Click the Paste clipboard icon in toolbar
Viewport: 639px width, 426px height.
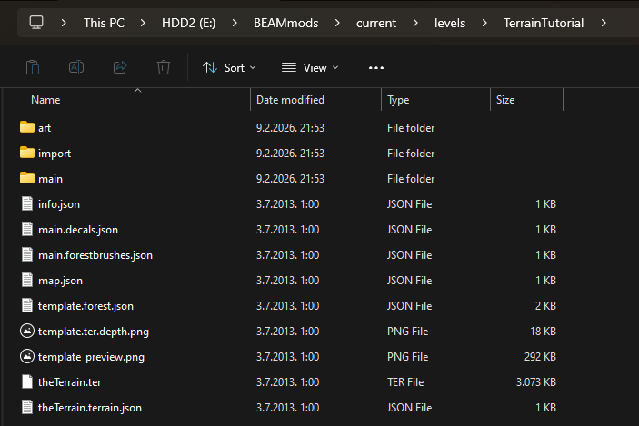[33, 67]
